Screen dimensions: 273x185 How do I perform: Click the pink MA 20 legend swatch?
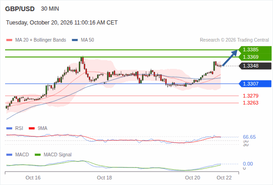click(9, 40)
